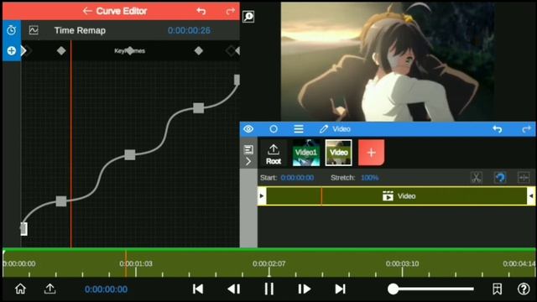Viewport: 537px width, 302px height.
Task: Select the upper curve control point near top
Action: pyautogui.click(x=198, y=108)
